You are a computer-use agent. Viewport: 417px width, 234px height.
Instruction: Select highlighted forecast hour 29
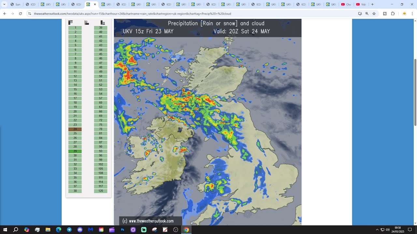click(75, 151)
